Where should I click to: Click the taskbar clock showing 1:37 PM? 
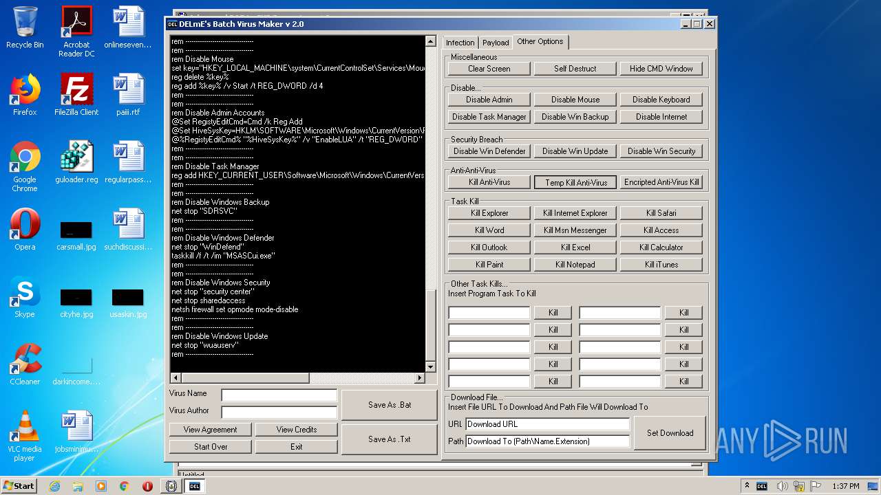845,486
